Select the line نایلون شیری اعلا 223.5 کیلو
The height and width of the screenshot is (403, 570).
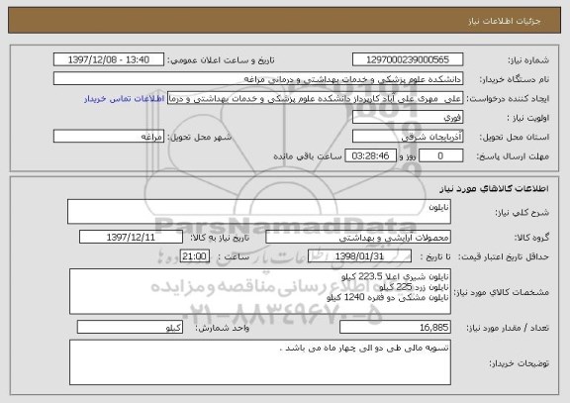(395, 277)
